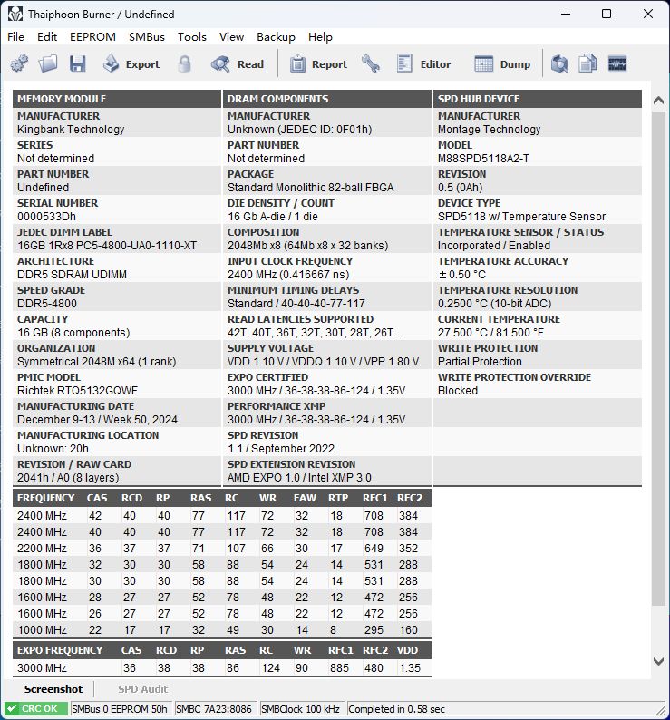Screen dimensions: 670x720
Task: Switch to the SPD Audit tab
Action: pyautogui.click(x=143, y=689)
